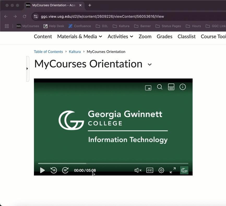Screen dimensions: 226x206
Task: Click the address bar URL
Action: [102, 16]
